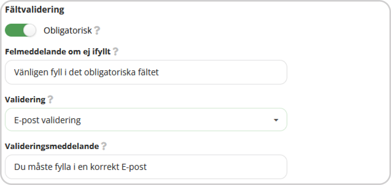Open the Validering dropdown

coord(146,120)
